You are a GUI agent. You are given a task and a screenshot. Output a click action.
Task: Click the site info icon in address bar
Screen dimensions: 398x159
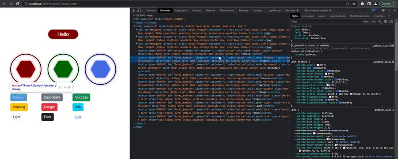[26, 4]
